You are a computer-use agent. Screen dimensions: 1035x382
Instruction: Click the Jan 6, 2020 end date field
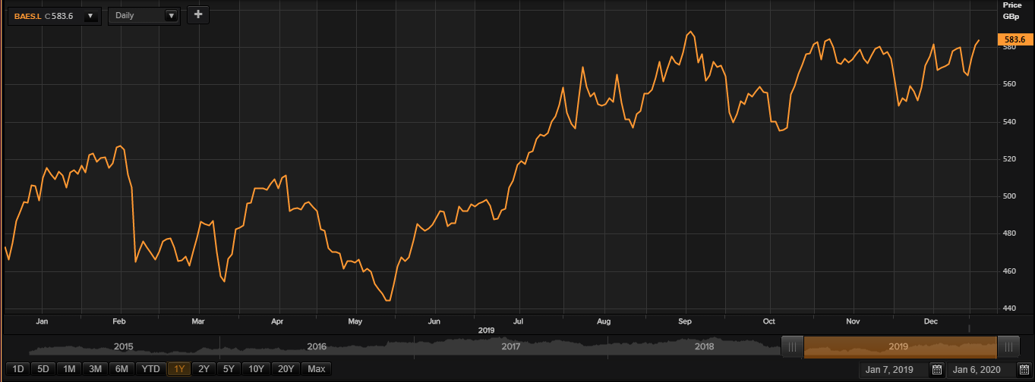[x=980, y=370]
